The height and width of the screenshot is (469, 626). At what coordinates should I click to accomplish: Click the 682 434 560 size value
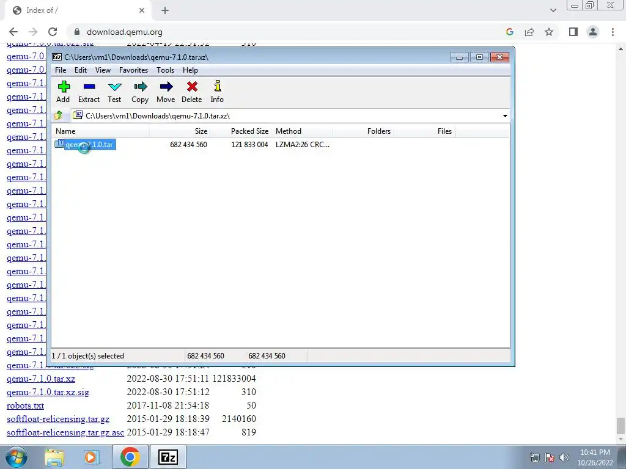tap(188, 145)
